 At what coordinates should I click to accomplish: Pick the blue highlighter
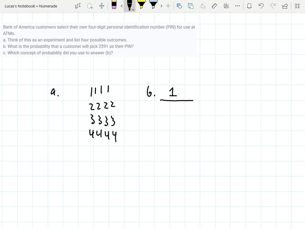[x=153, y=5]
